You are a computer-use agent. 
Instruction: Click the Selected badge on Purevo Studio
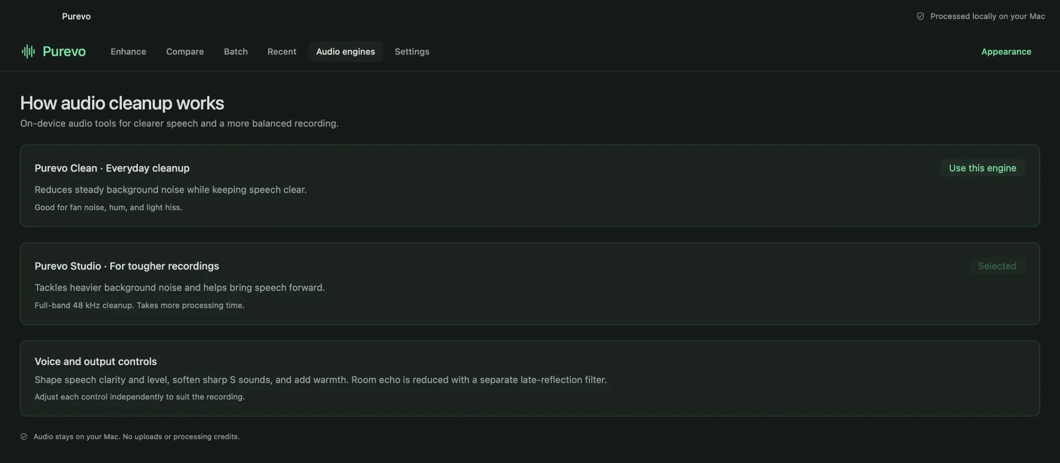[x=997, y=266]
